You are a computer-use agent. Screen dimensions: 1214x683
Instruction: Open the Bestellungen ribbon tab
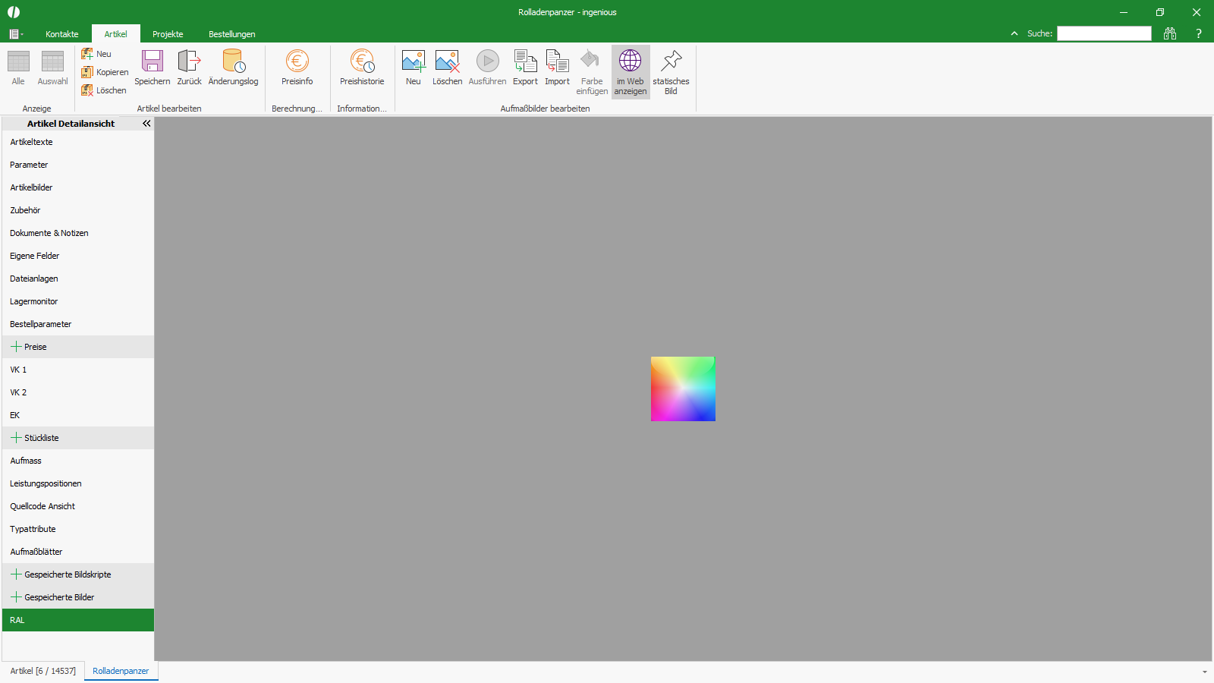[232, 34]
